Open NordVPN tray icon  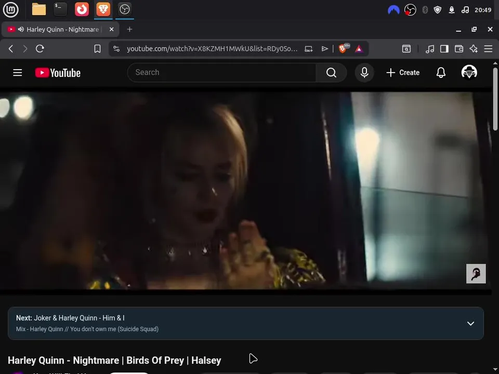click(x=393, y=10)
